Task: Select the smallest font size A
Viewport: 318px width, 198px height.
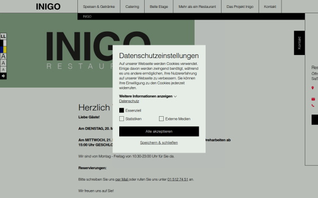Action: click(3, 70)
